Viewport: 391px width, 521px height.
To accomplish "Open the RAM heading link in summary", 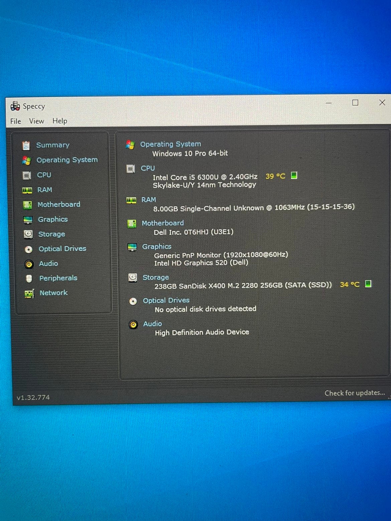I will [149, 200].
